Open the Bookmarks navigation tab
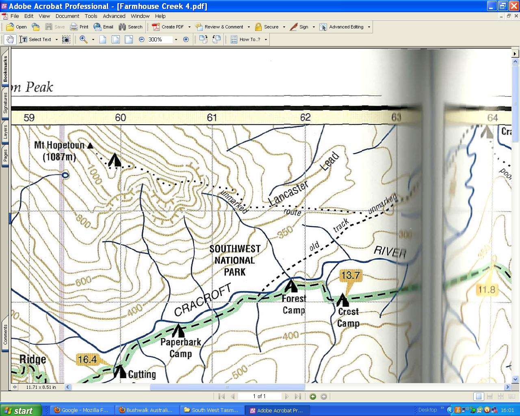Viewport: 520px width, 416px height. pyautogui.click(x=5, y=68)
